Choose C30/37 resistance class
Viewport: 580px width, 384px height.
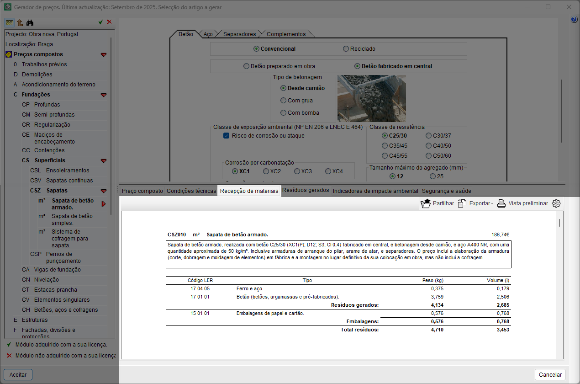(x=428, y=136)
